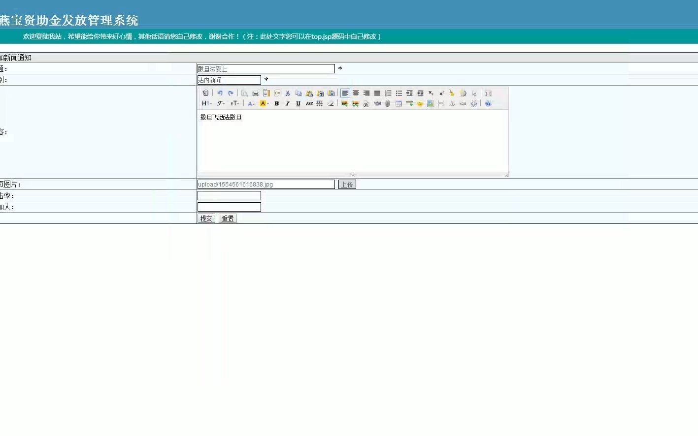The width and height of the screenshot is (698, 436).
Task: Justify text fully in the editor
Action: click(x=377, y=93)
